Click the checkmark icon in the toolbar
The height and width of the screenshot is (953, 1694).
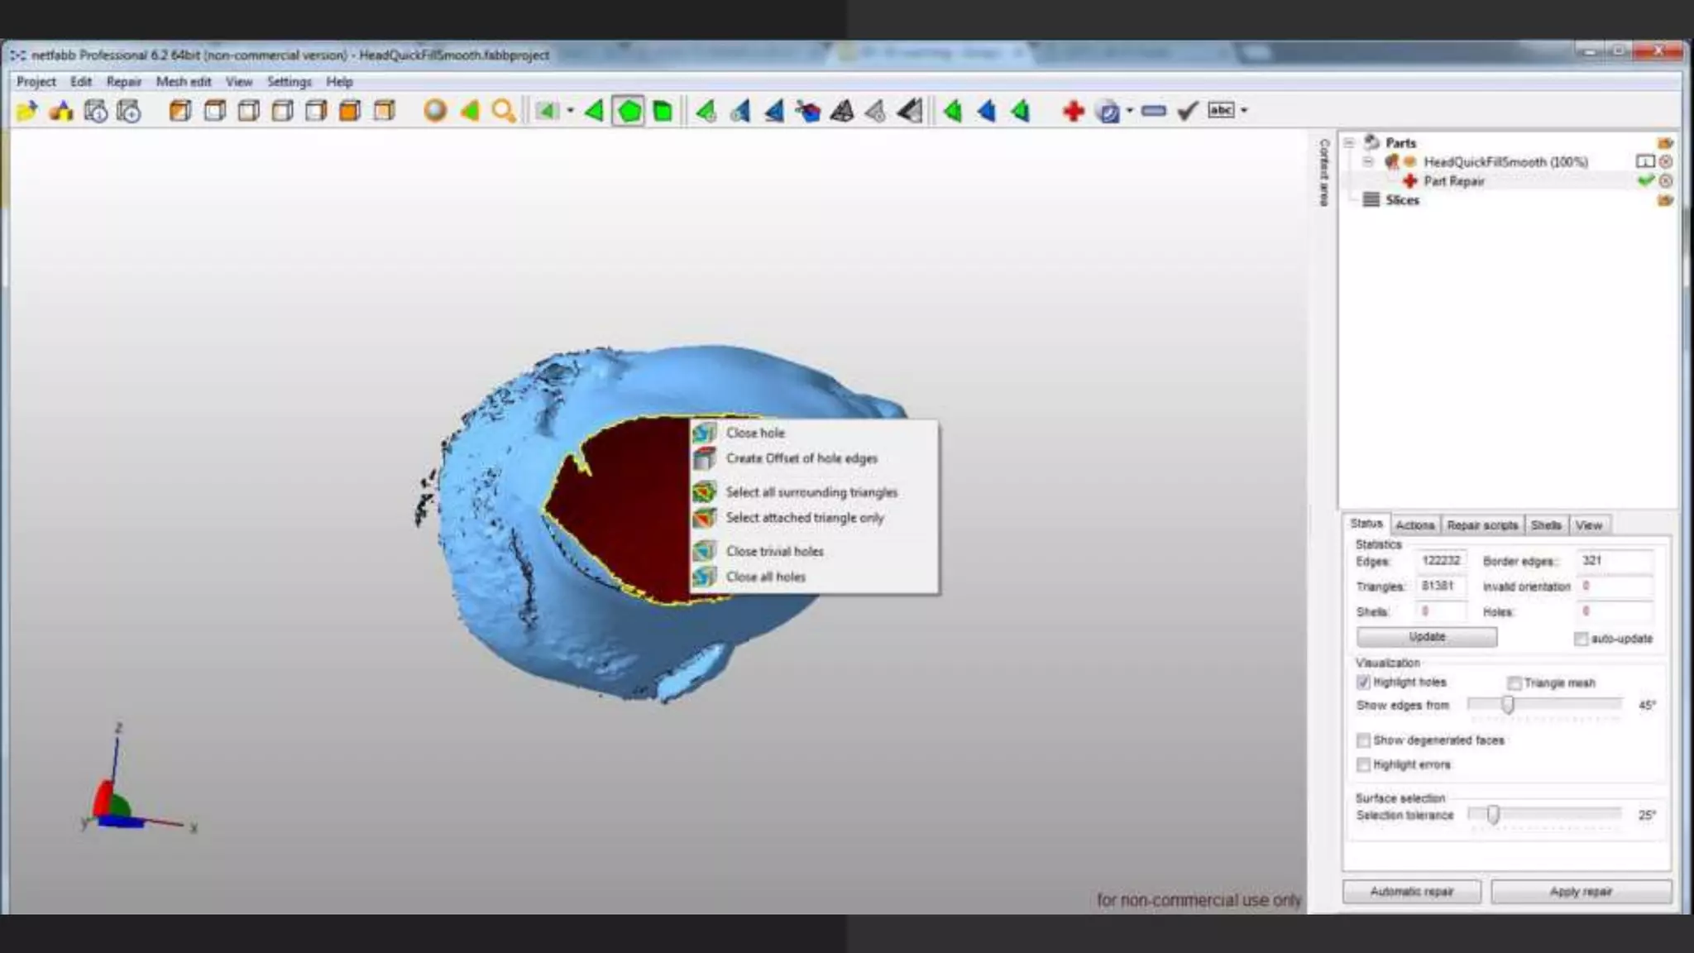tap(1187, 111)
